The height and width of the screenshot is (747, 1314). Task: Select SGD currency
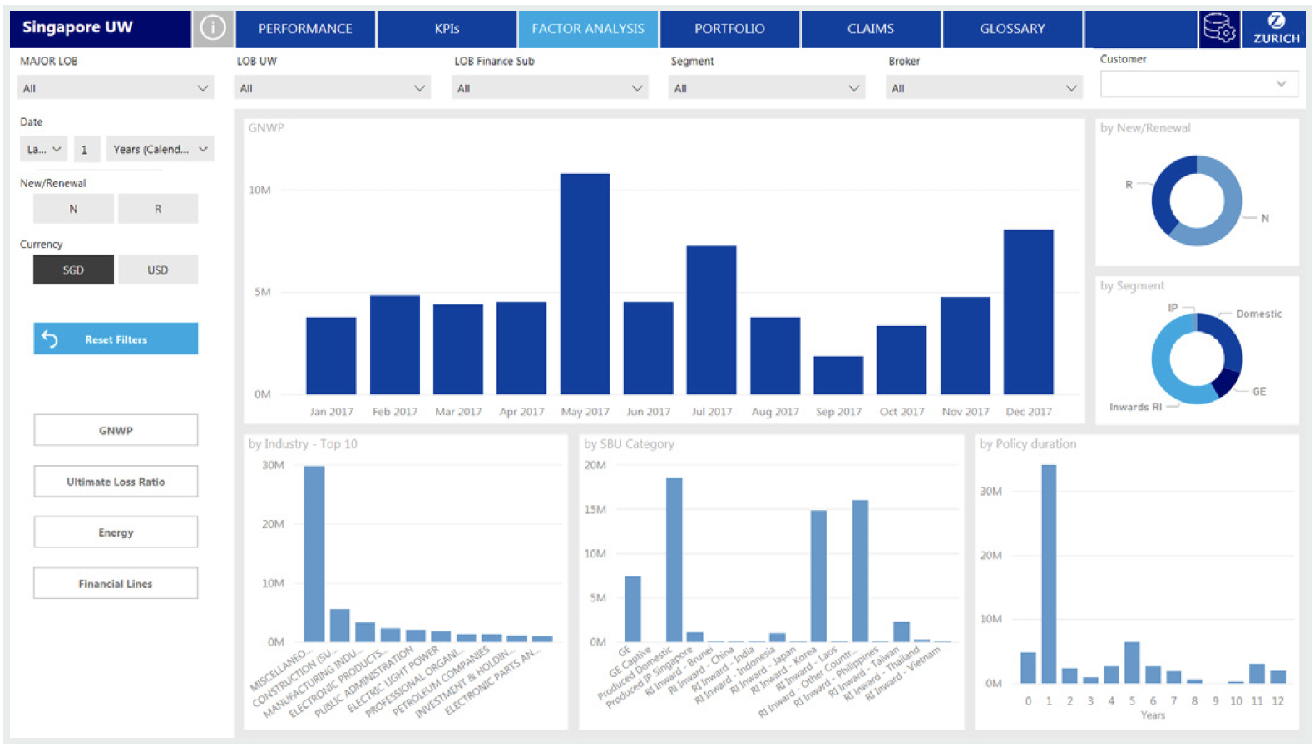point(73,270)
